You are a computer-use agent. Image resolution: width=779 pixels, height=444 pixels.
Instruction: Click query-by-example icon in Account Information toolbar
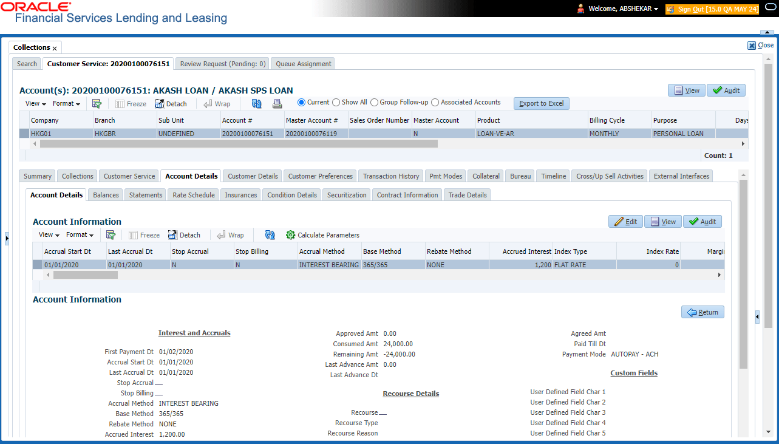point(111,235)
